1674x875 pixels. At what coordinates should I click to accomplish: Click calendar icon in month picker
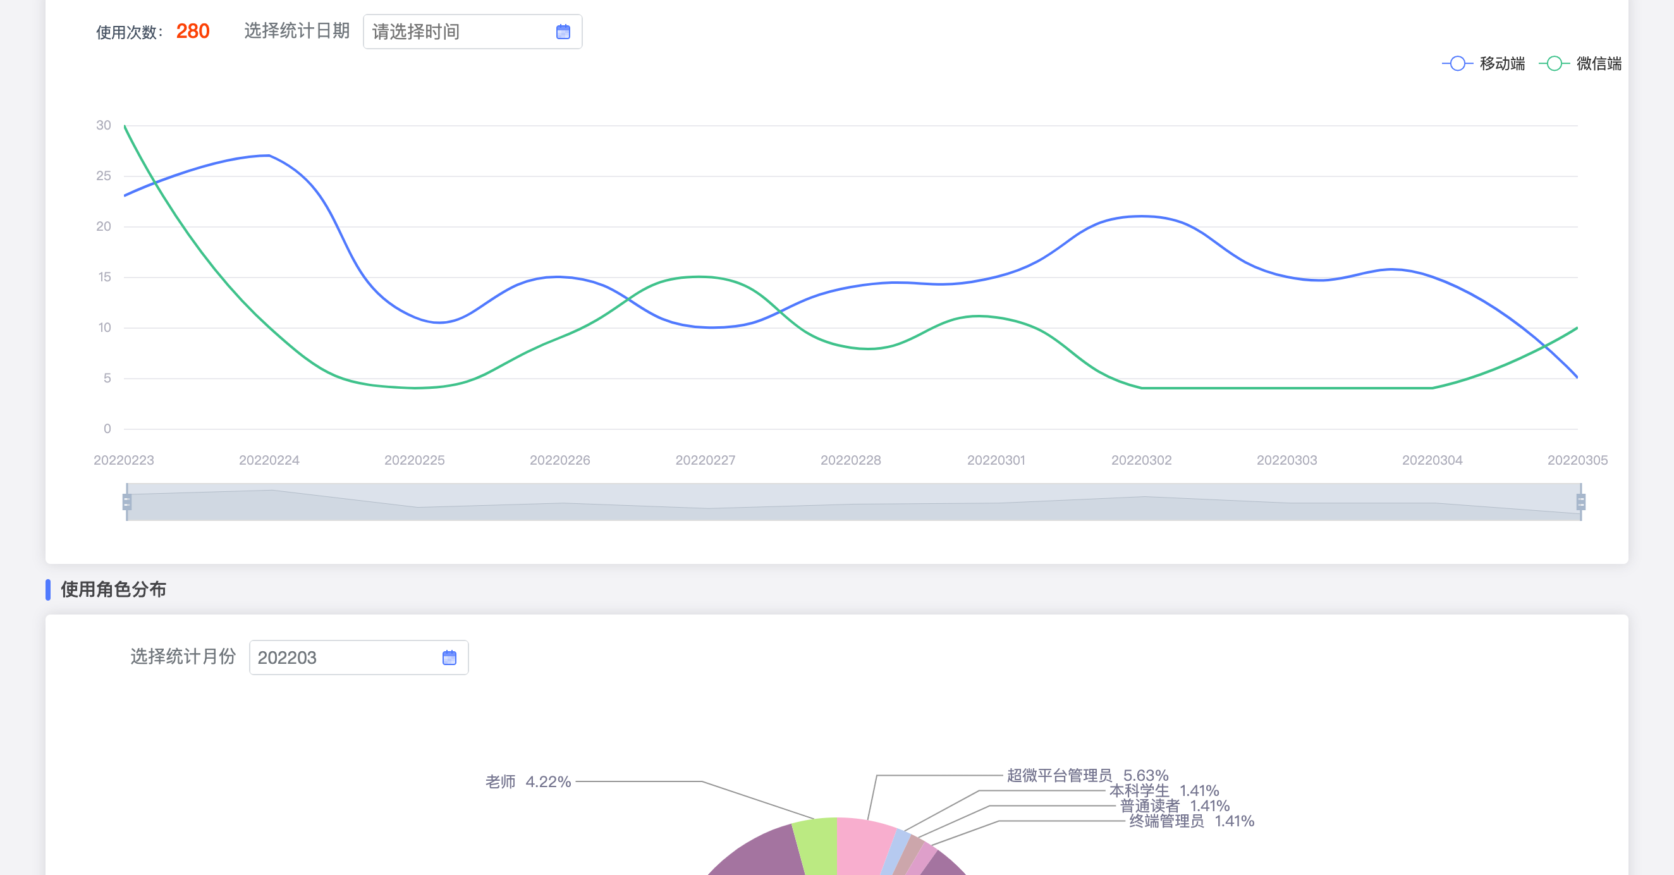point(449,658)
